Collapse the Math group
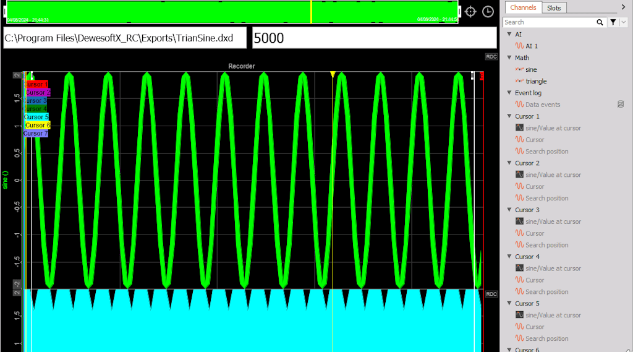 click(x=509, y=58)
